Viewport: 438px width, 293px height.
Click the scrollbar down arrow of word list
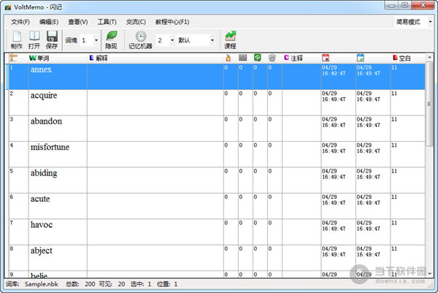tap(430, 274)
